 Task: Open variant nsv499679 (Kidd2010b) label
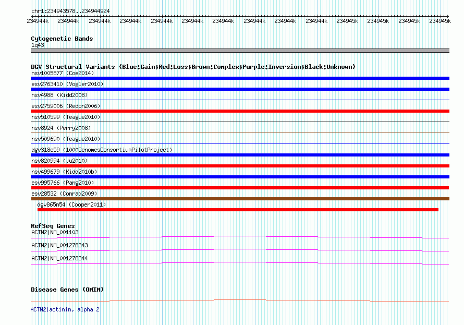click(x=64, y=172)
